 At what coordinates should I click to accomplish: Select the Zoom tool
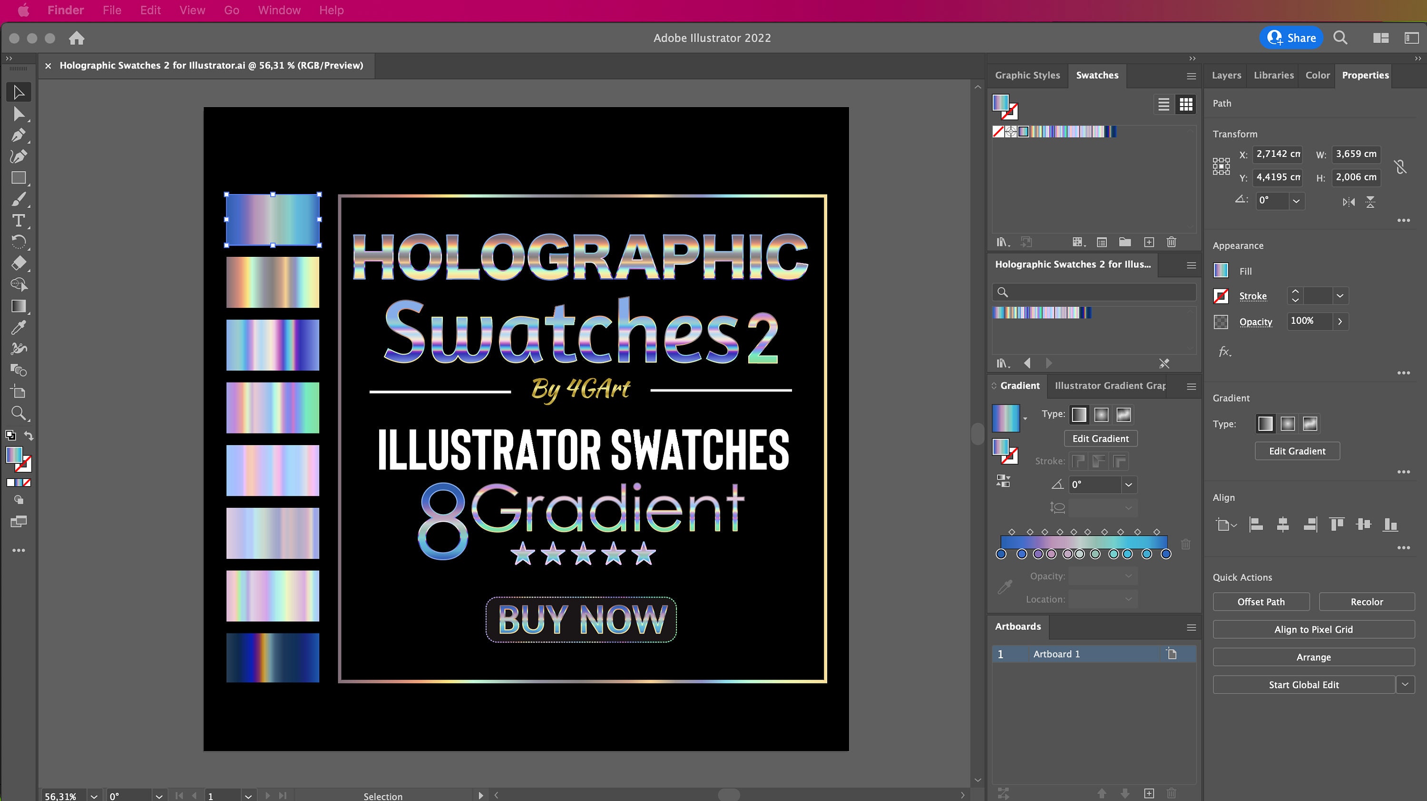pos(18,413)
